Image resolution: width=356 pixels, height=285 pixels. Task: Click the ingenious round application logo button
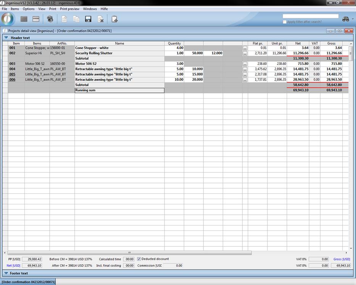[x=8, y=19]
